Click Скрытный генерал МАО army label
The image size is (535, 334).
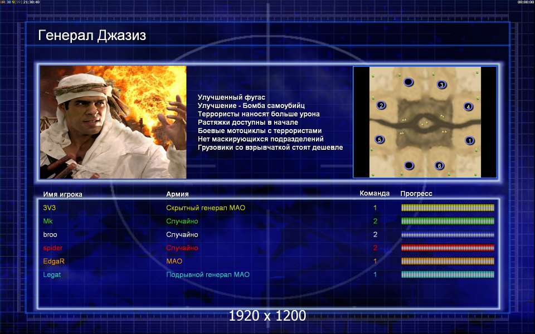click(x=206, y=208)
